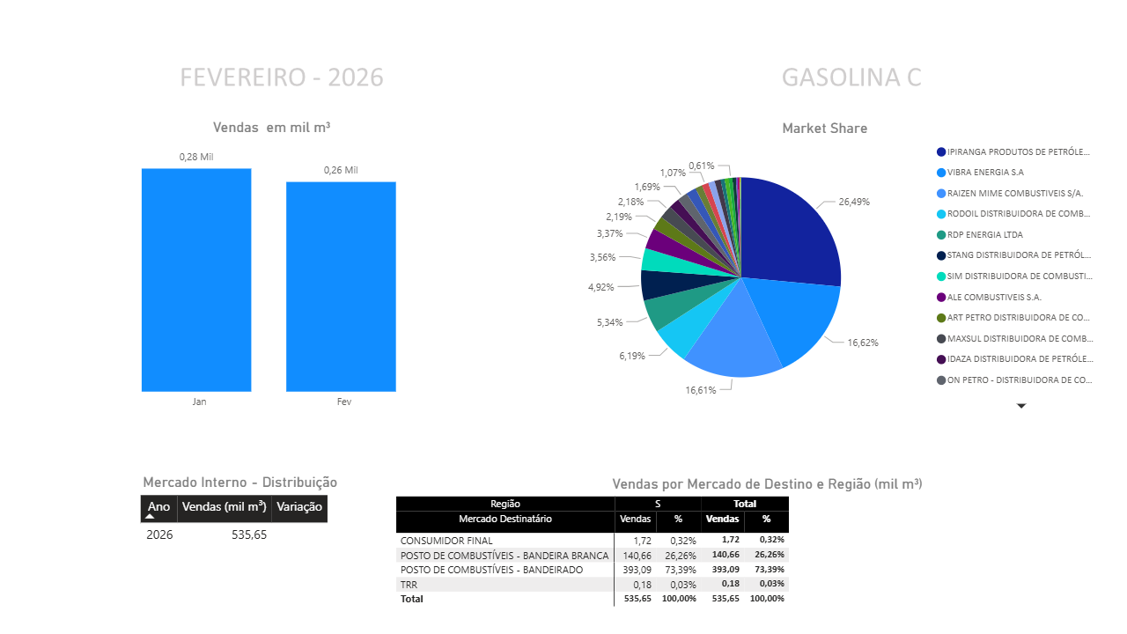Screen dimensions: 1127x634
Task: Select the CONSUMIDOR FINAL table row
Action: pos(446,541)
